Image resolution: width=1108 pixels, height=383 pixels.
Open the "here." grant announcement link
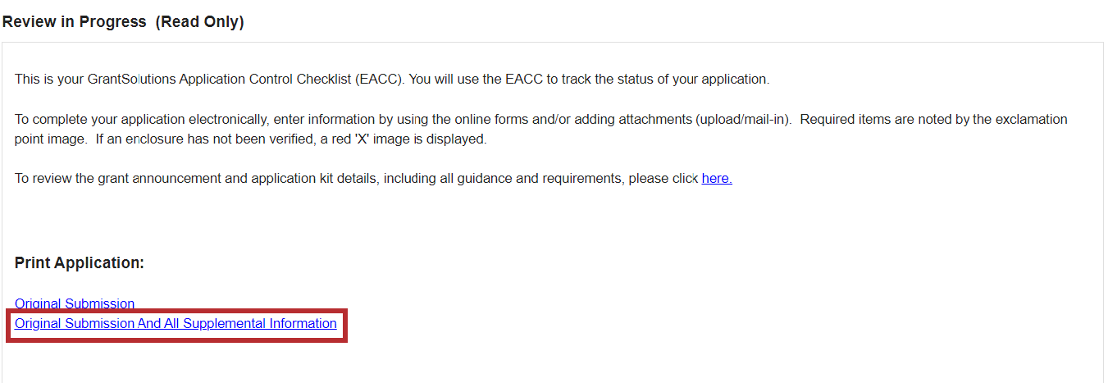pyautogui.click(x=716, y=178)
